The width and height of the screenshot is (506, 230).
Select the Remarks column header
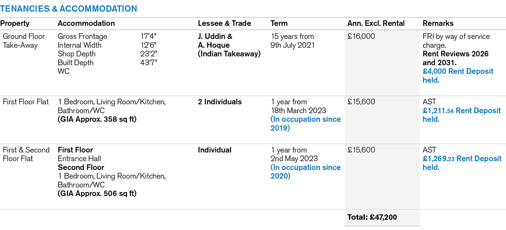438,24
